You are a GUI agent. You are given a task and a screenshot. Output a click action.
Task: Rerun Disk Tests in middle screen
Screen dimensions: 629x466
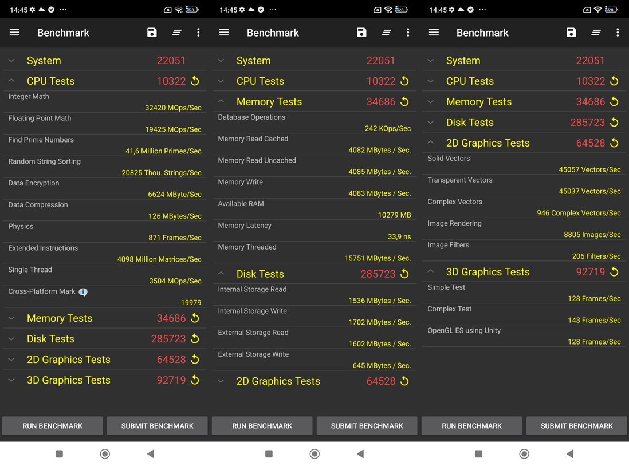tap(405, 274)
